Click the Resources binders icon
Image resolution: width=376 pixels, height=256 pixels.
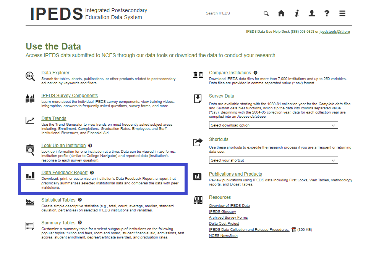point(198,200)
